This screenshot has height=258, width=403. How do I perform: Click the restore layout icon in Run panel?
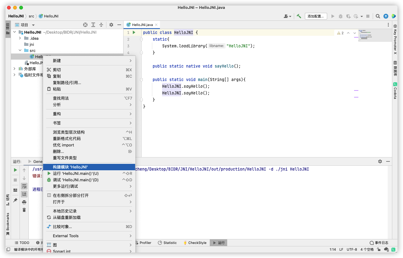[x=15, y=190]
